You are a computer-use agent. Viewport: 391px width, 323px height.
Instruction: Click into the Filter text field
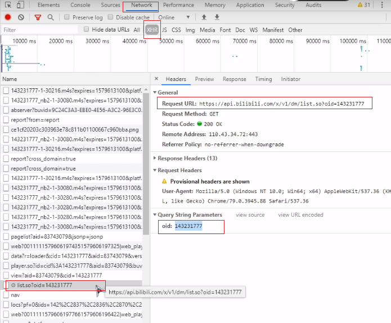click(39, 30)
